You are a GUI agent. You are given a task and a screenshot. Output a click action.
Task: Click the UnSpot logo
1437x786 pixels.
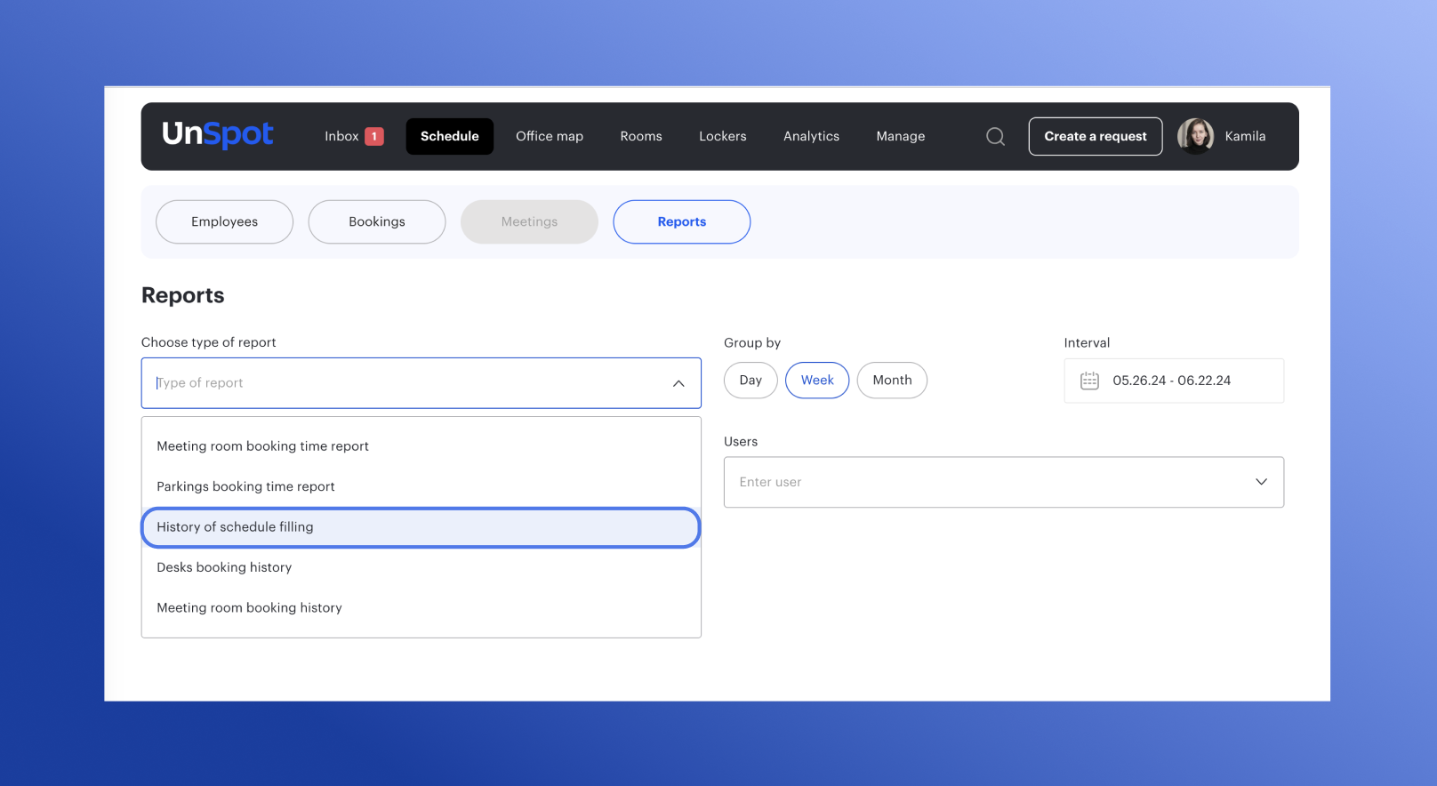point(217,134)
